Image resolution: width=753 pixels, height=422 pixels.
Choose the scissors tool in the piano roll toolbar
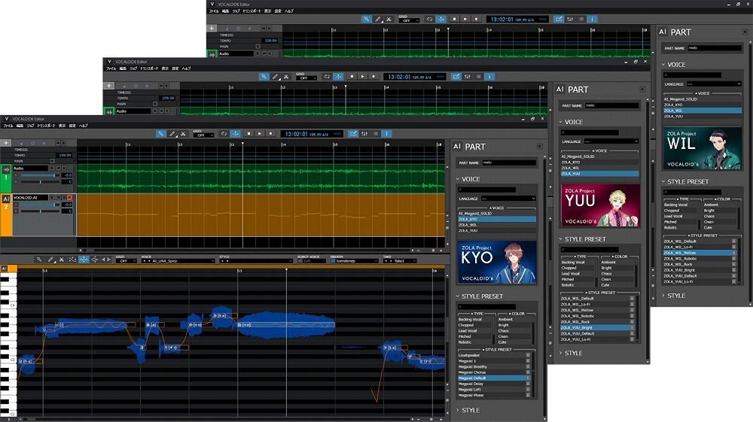click(62, 260)
